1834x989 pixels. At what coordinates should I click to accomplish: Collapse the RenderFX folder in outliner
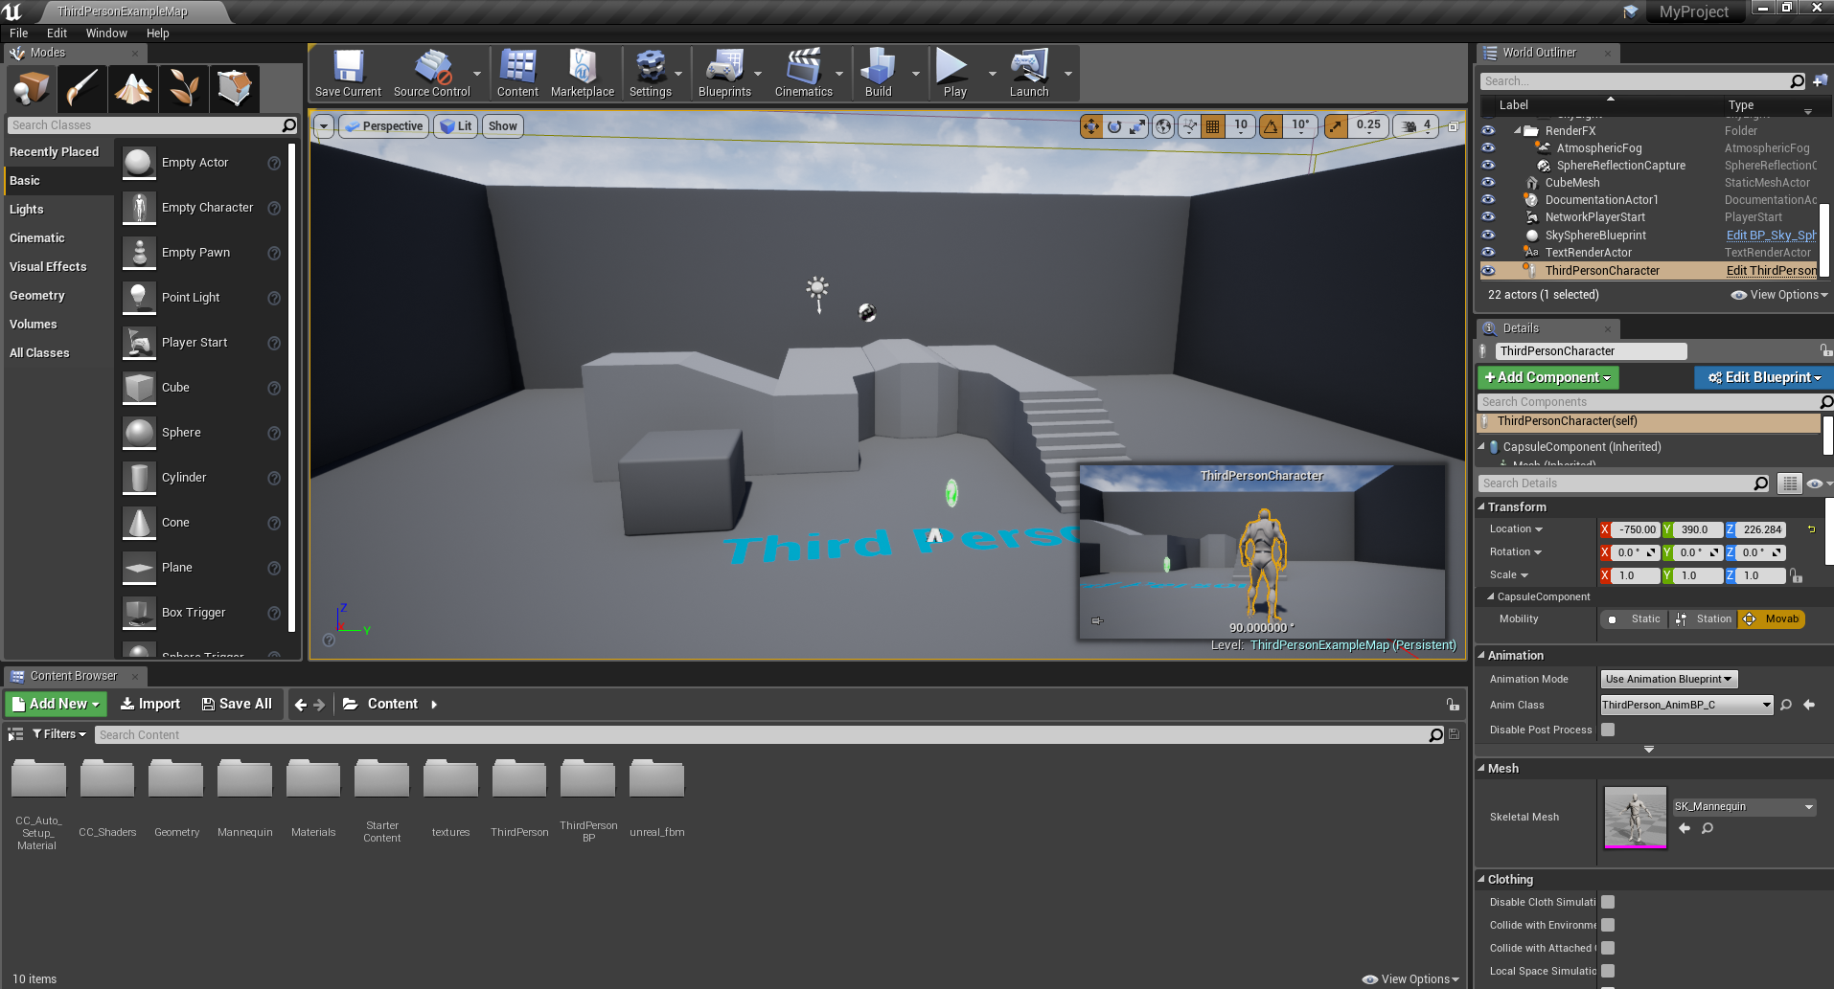(1518, 131)
